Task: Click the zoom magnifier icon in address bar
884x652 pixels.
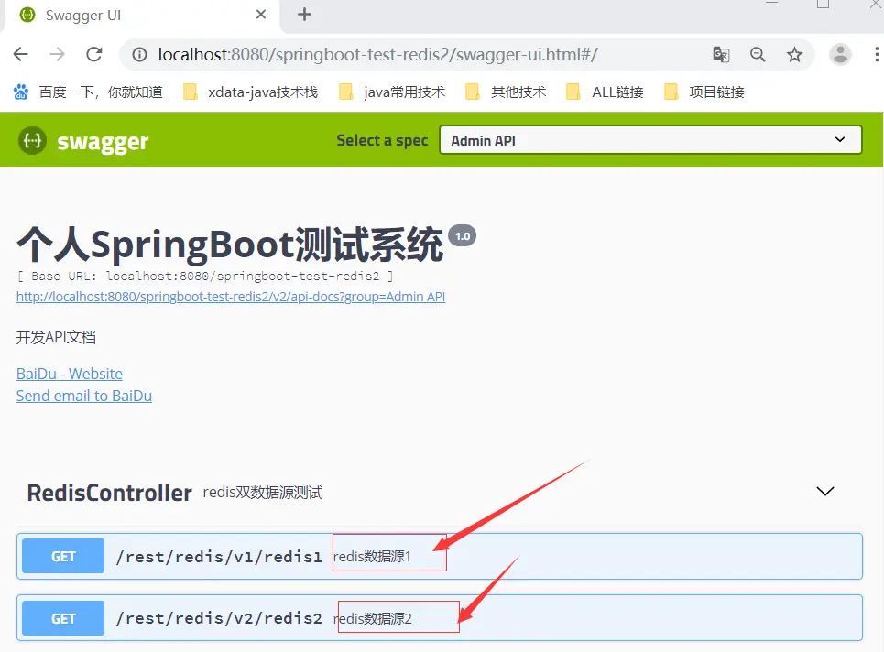Action: (758, 54)
